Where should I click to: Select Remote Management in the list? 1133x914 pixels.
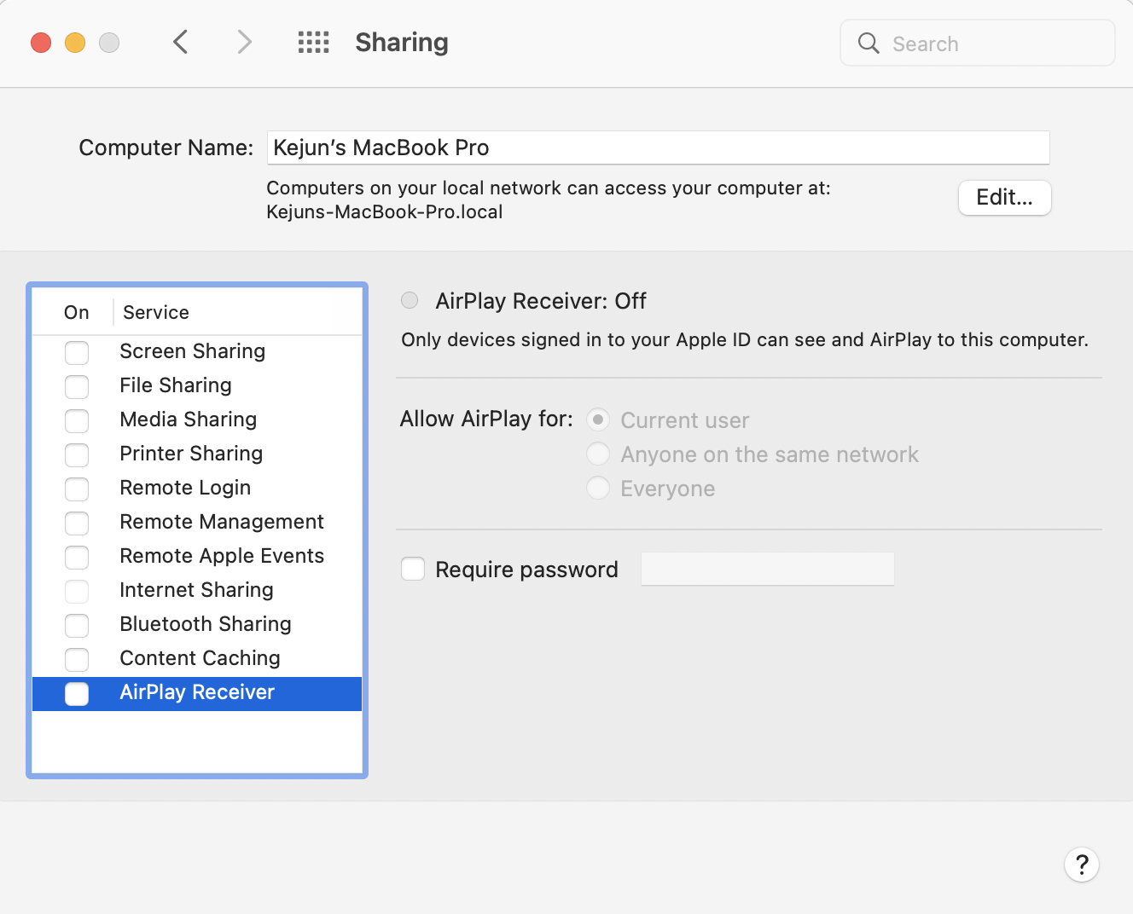coord(197,523)
